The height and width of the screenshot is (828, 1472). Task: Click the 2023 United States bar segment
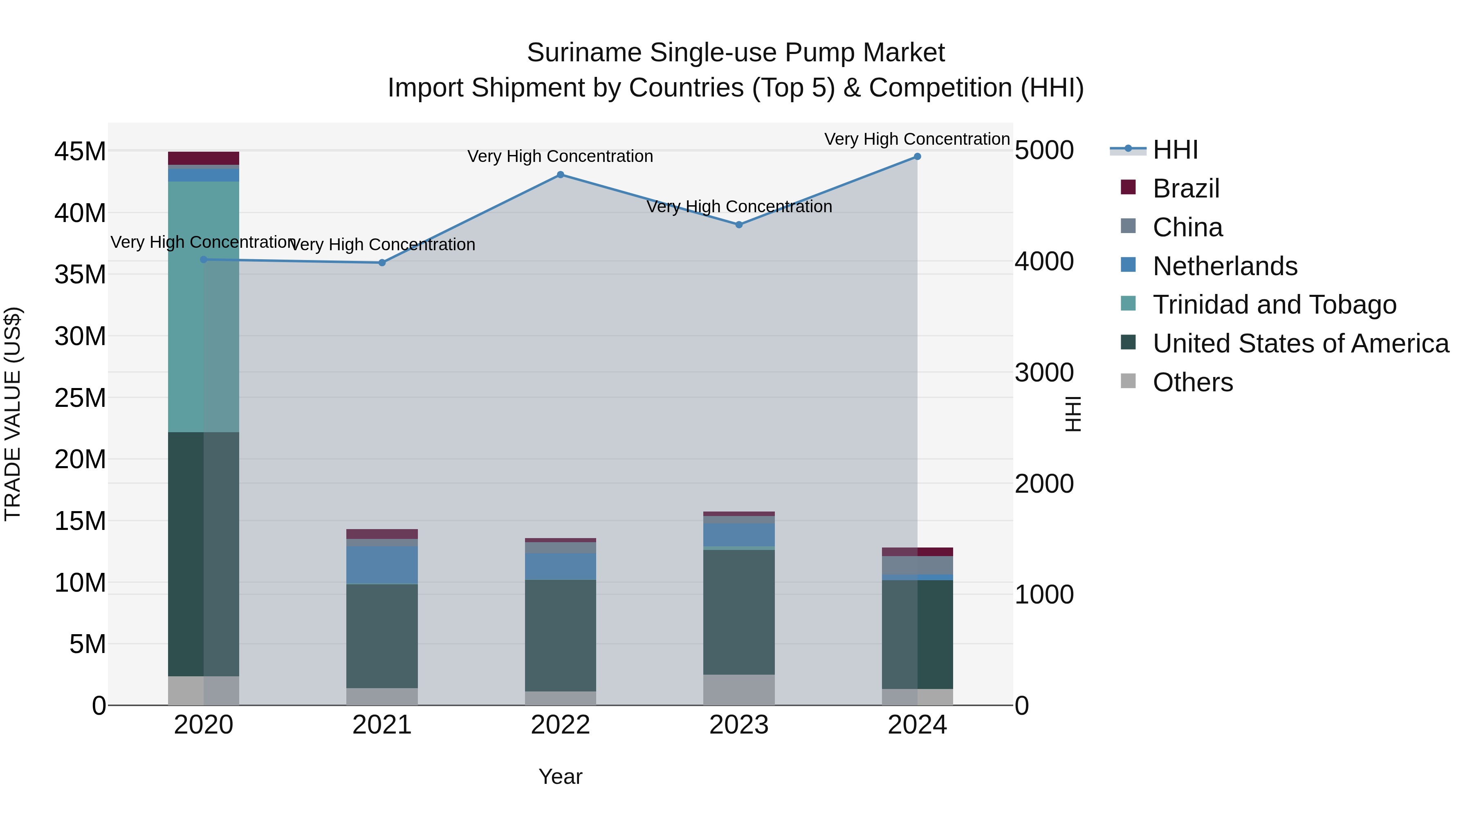(x=739, y=613)
